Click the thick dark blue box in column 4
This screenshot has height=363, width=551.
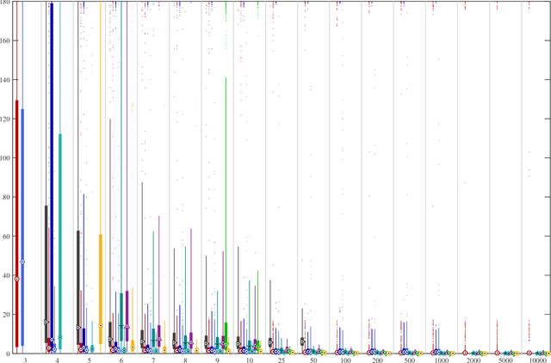(x=52, y=172)
